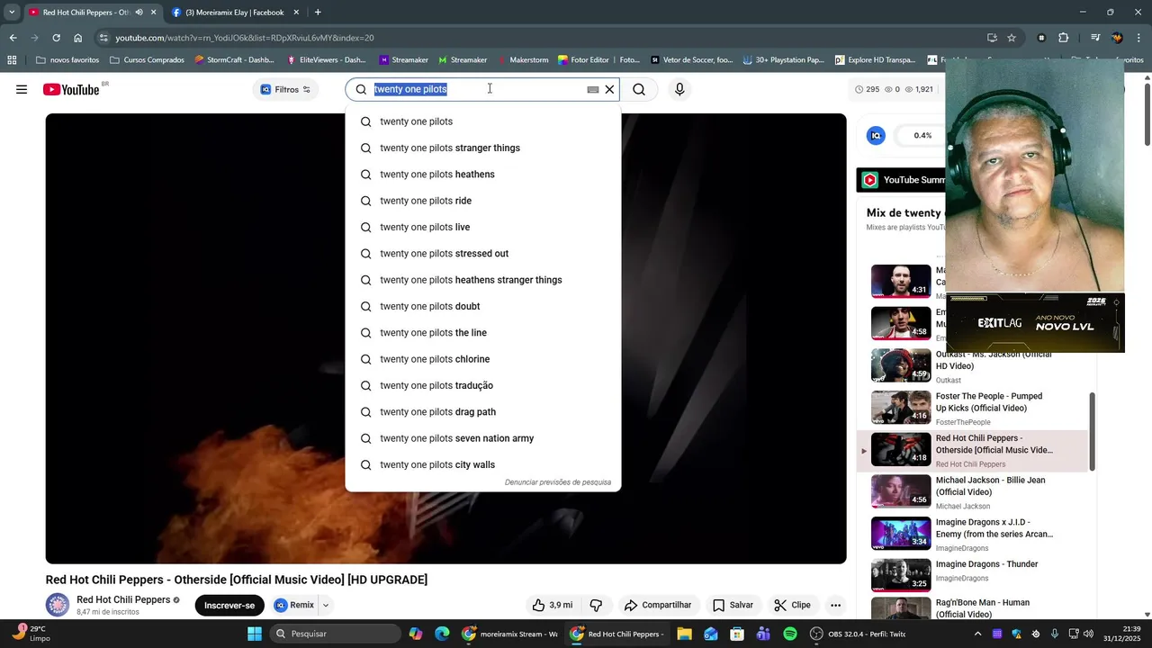Go back with the browser back arrow
The height and width of the screenshot is (648, 1152).
tap(13, 38)
